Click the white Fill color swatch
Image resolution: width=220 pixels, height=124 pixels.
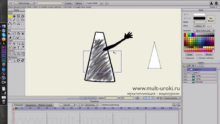[x=199, y=14]
